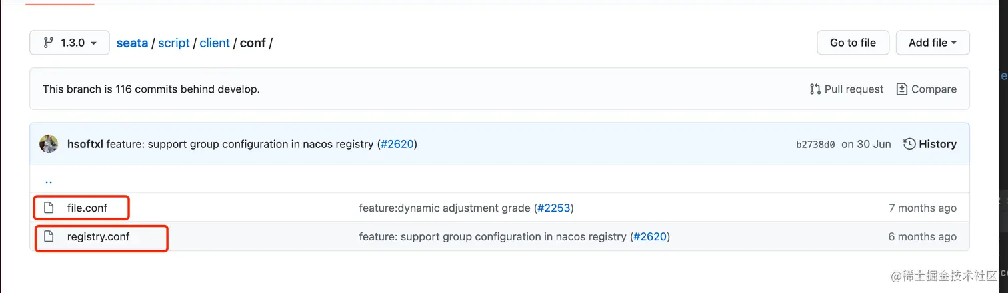Navigate to seata repository root link
Screen dimensions: 1008x293
(132, 43)
